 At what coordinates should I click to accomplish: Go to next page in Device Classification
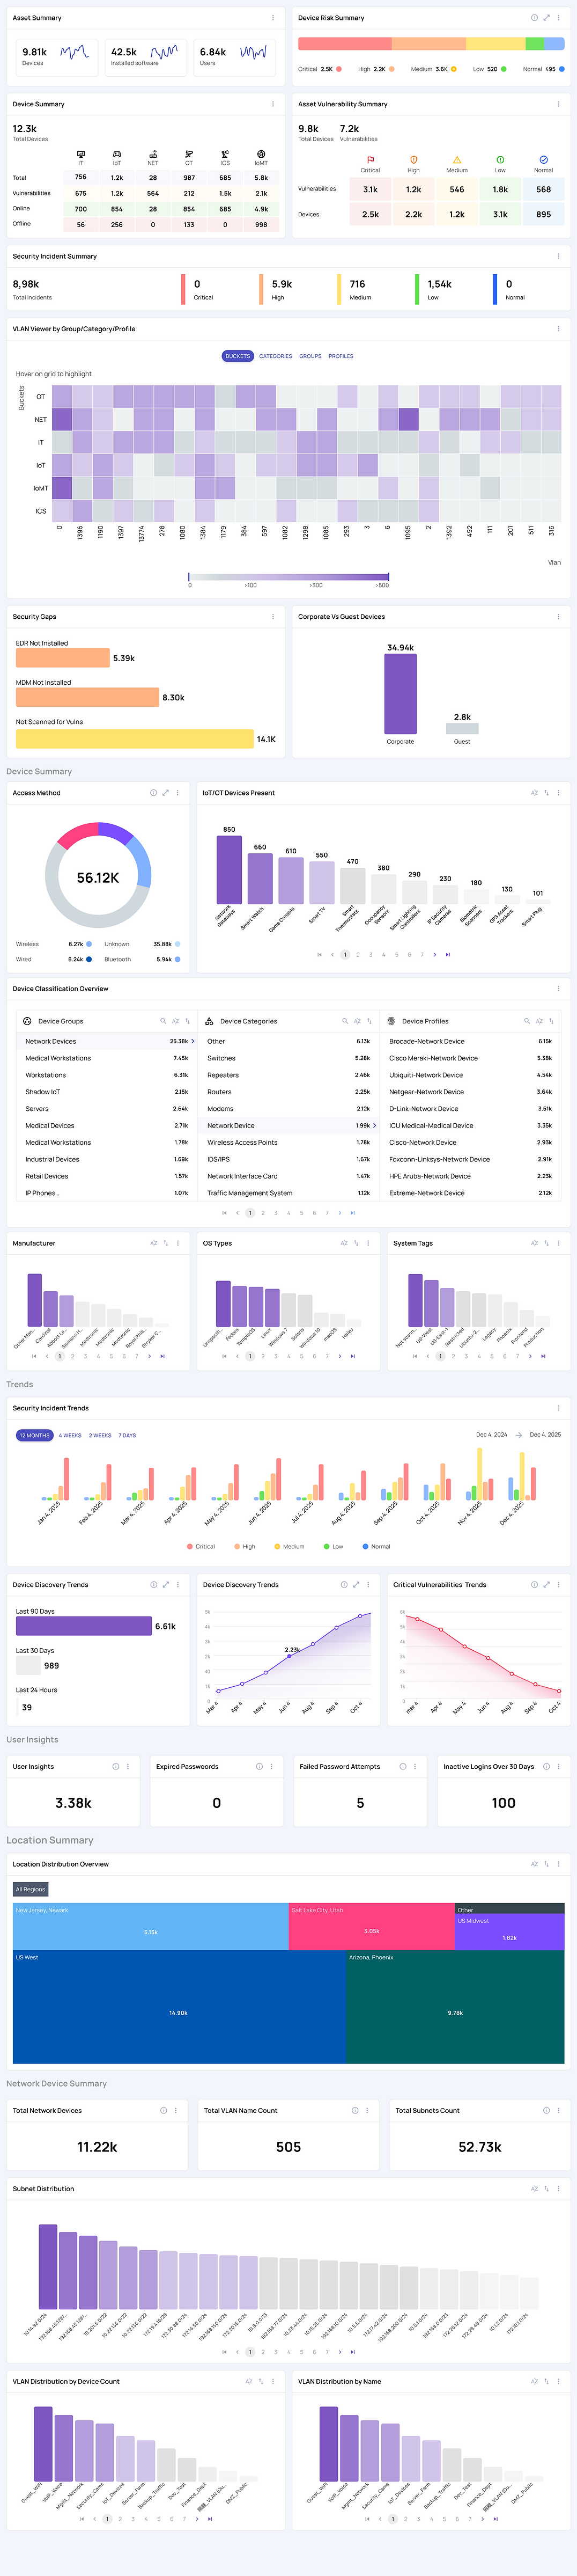(x=340, y=1213)
